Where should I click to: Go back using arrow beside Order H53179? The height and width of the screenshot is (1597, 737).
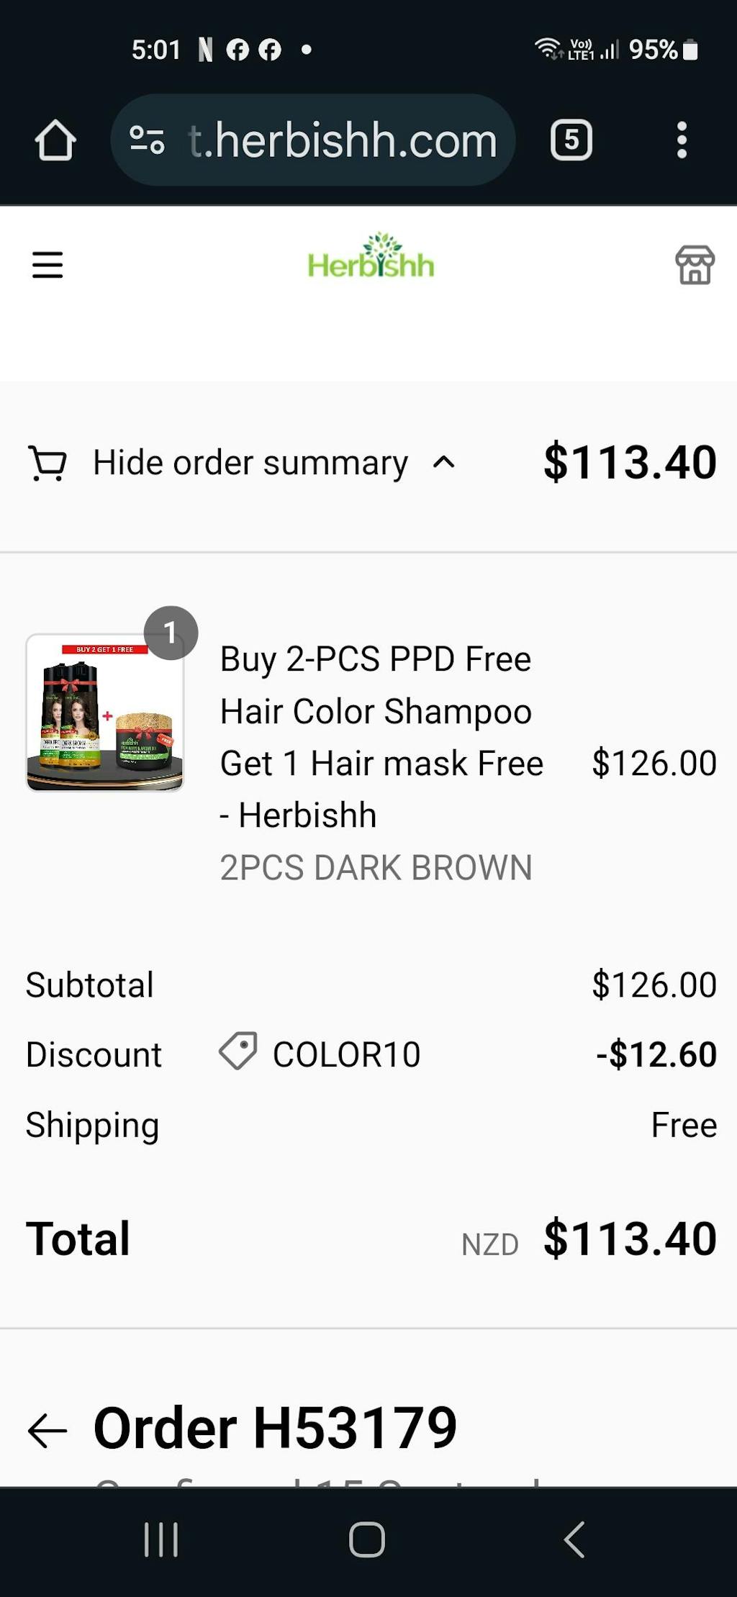48,1429
